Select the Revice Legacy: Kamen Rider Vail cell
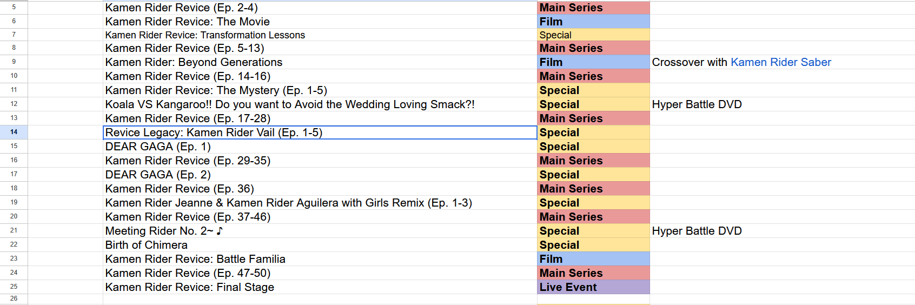The height and width of the screenshot is (305, 915). click(320, 132)
